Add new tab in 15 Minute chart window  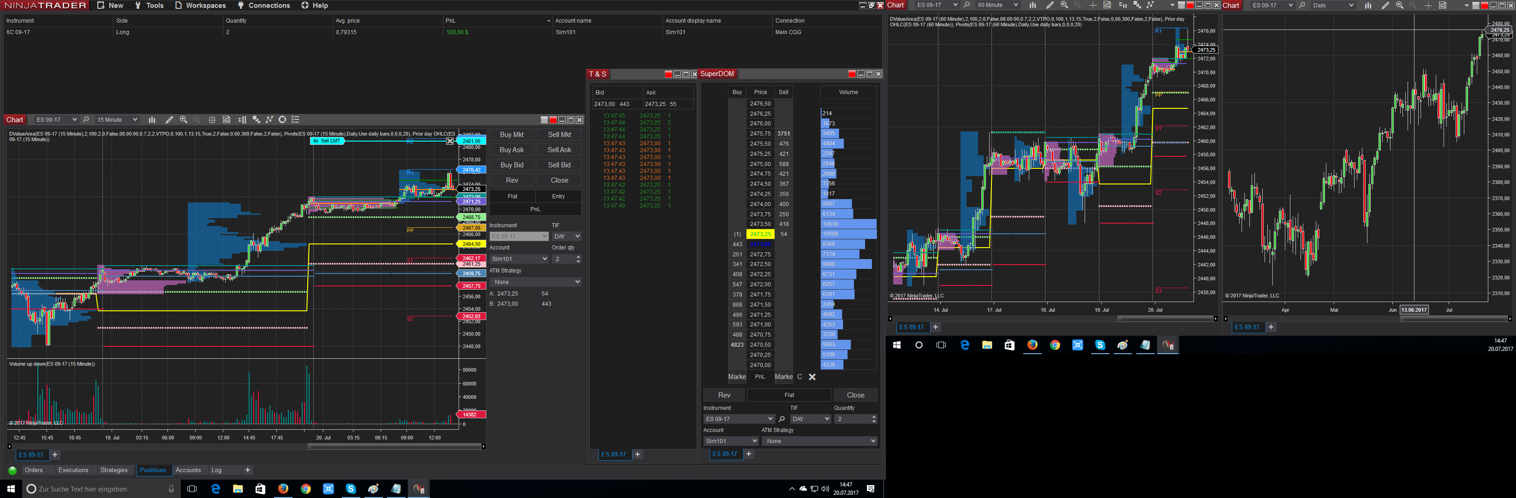click(55, 455)
